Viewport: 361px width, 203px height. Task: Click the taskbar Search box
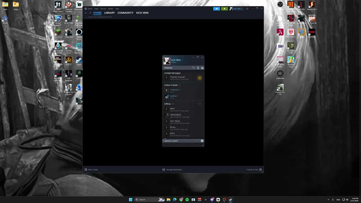(x=150, y=200)
